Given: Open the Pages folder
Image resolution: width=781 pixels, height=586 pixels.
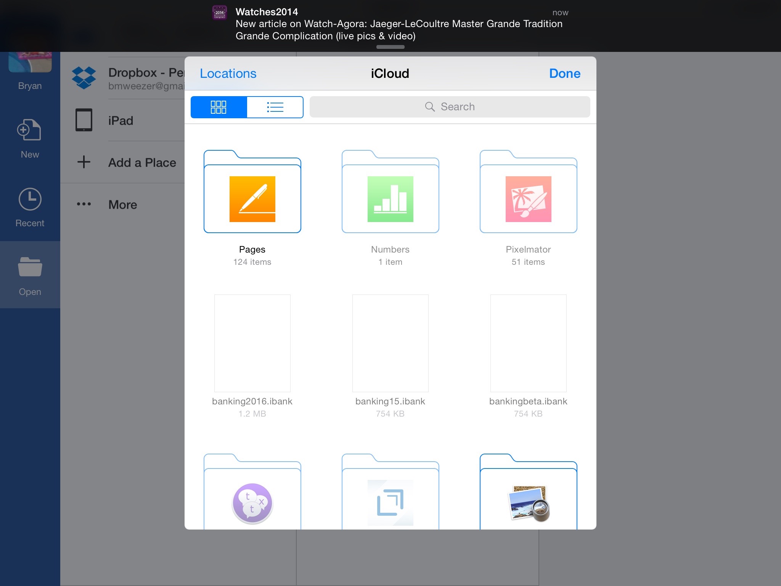Looking at the screenshot, I should 252,192.
